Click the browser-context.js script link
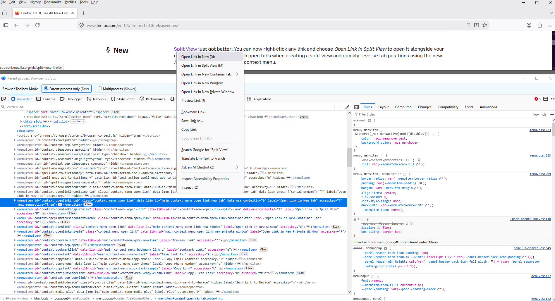This screenshot has height=301, width=555. coord(78,135)
